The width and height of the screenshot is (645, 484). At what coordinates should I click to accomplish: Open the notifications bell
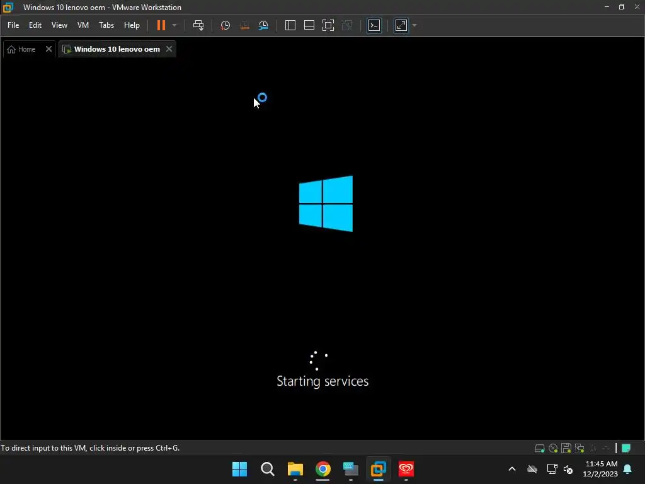pos(628,469)
